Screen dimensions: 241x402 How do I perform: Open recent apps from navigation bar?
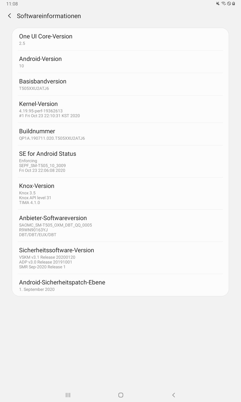68,395
